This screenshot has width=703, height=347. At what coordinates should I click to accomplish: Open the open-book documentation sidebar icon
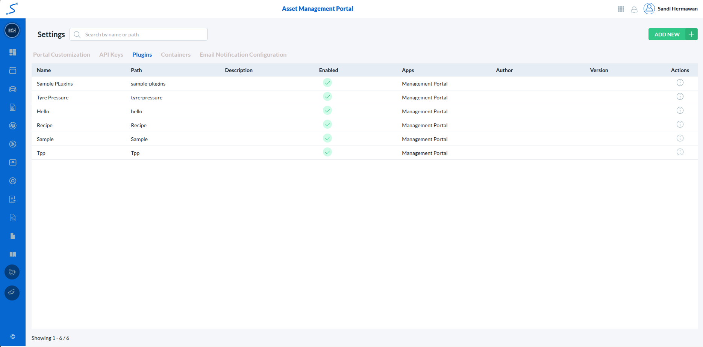point(13,254)
